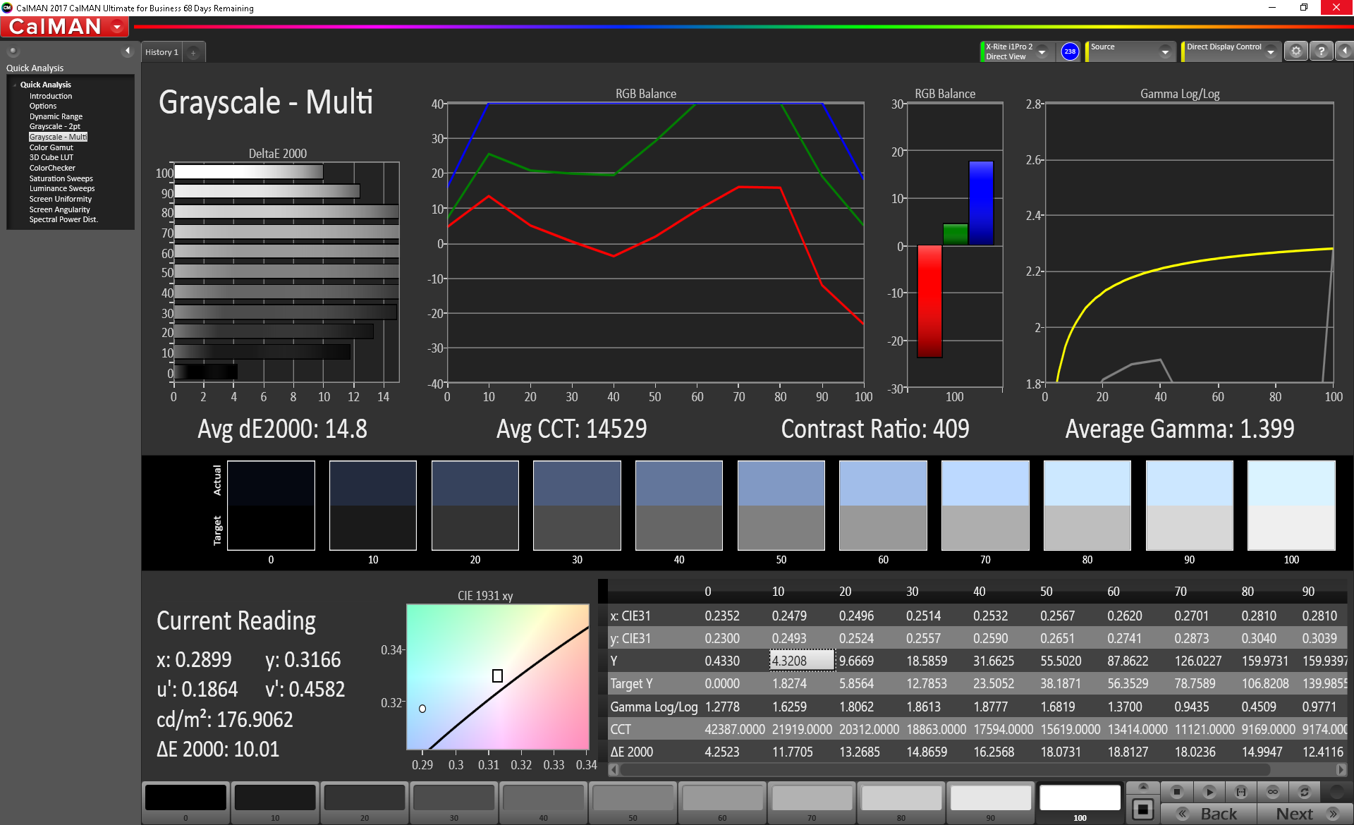Select the 50 percent gray level swatch
This screenshot has height=825, width=1354.
(633, 800)
